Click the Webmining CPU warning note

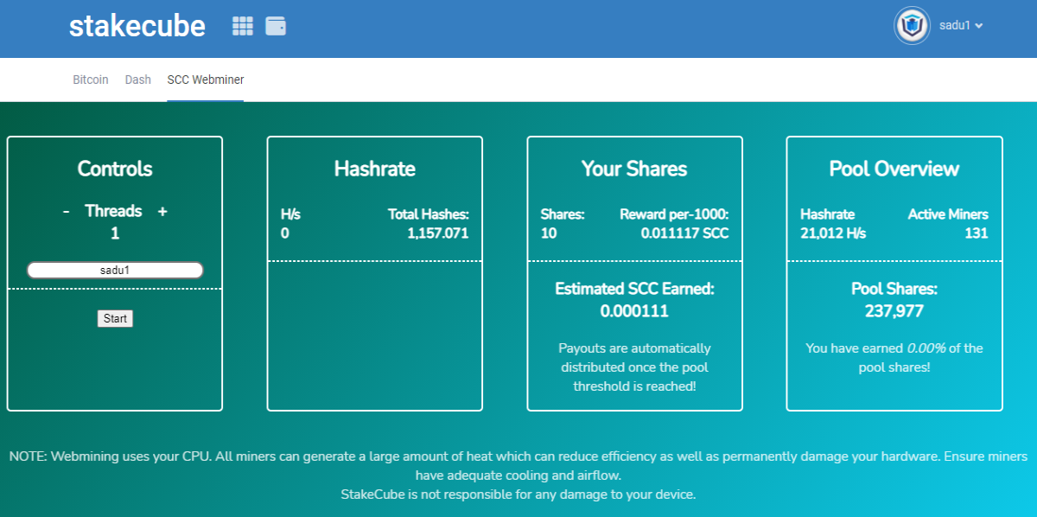pos(518,465)
